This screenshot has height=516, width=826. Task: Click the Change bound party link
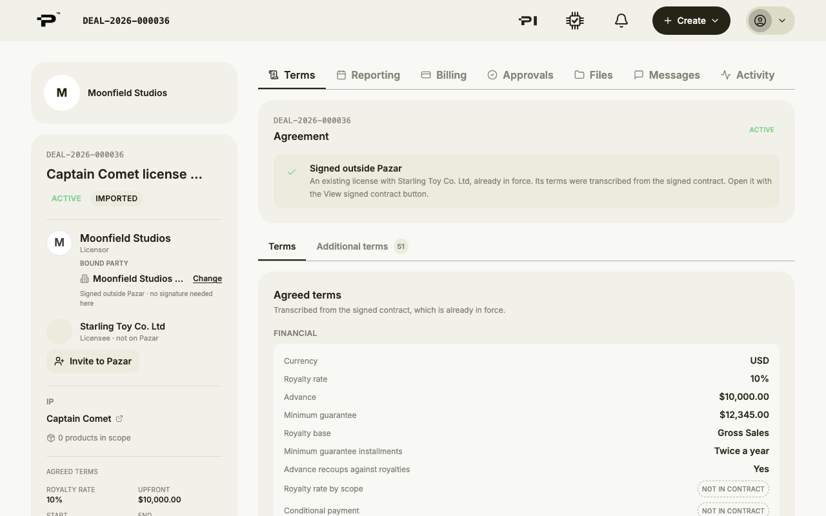click(x=207, y=279)
